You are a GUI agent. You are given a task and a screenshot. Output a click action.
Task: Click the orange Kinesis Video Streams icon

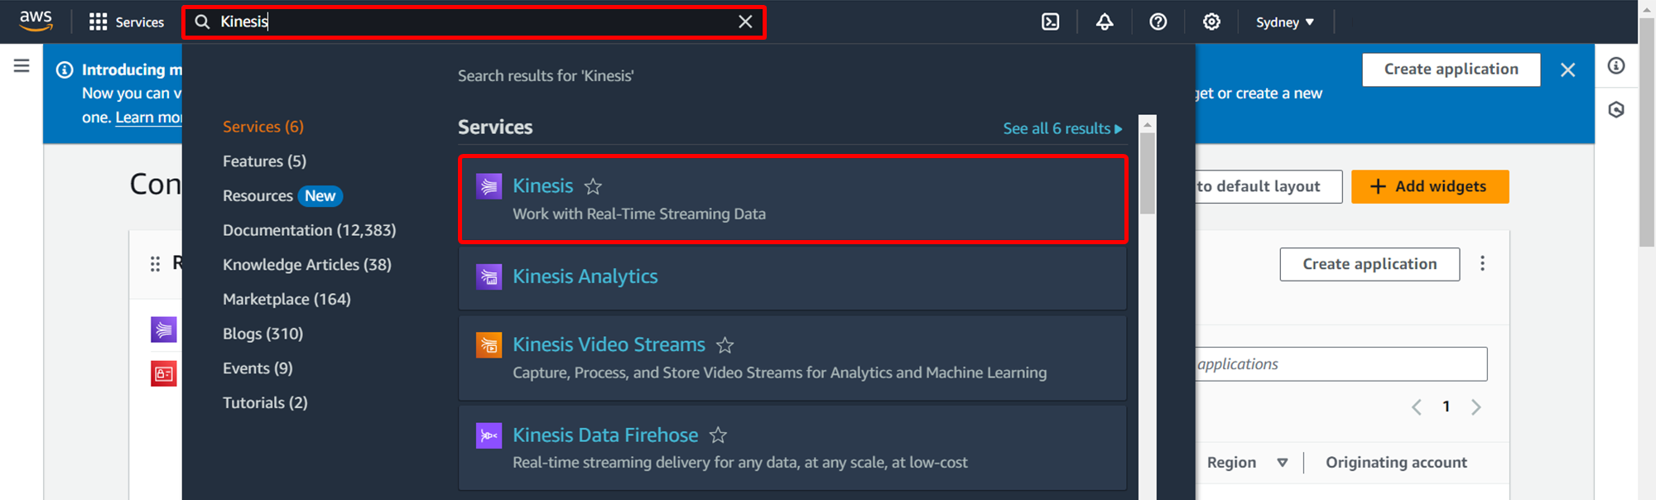point(489,344)
